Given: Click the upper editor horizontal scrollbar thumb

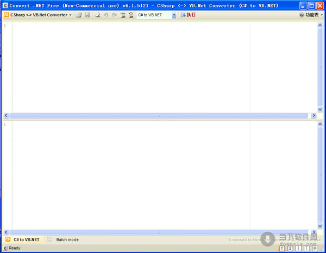Looking at the screenshot, I should point(159,115).
